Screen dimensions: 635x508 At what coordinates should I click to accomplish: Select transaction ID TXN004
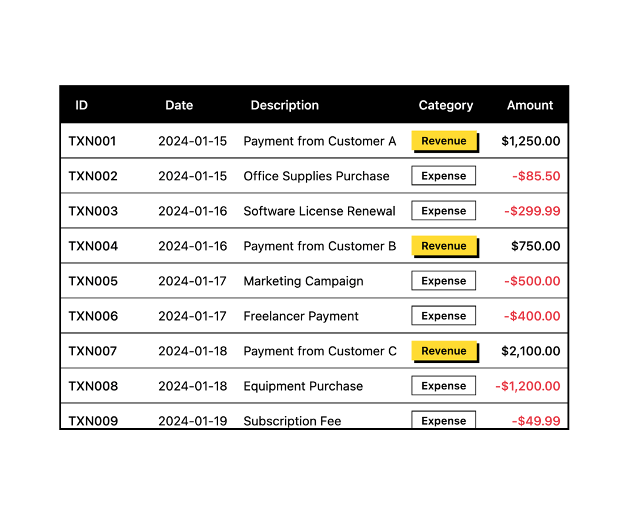tap(93, 246)
